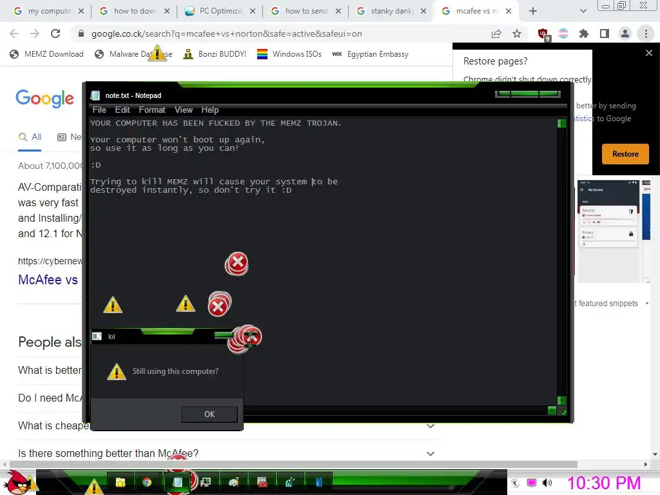
Task: Open the Extensions puzzle piece menu
Action: coord(584,34)
